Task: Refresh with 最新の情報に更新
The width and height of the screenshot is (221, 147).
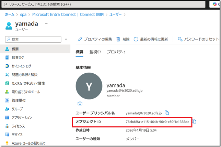Action: [151, 39]
